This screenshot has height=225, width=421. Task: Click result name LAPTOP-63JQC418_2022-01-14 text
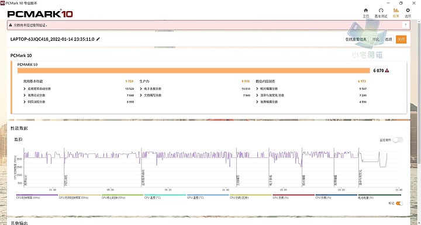(x=53, y=39)
